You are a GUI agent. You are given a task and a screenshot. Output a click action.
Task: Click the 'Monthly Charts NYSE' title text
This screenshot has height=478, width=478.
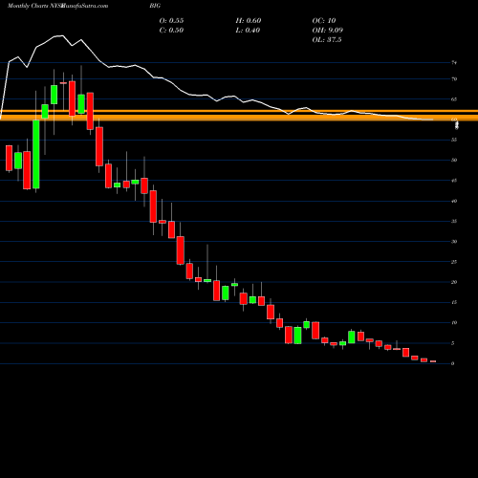tap(35, 6)
